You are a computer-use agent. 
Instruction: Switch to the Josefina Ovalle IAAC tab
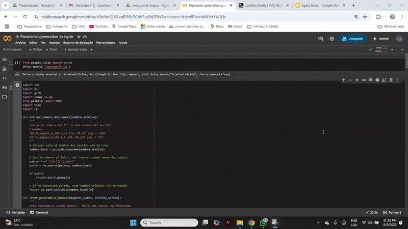264,5
